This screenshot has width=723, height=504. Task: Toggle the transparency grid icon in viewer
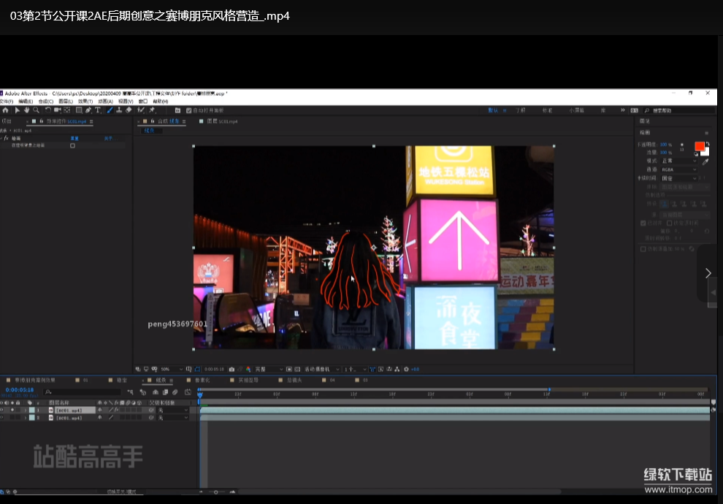(297, 370)
